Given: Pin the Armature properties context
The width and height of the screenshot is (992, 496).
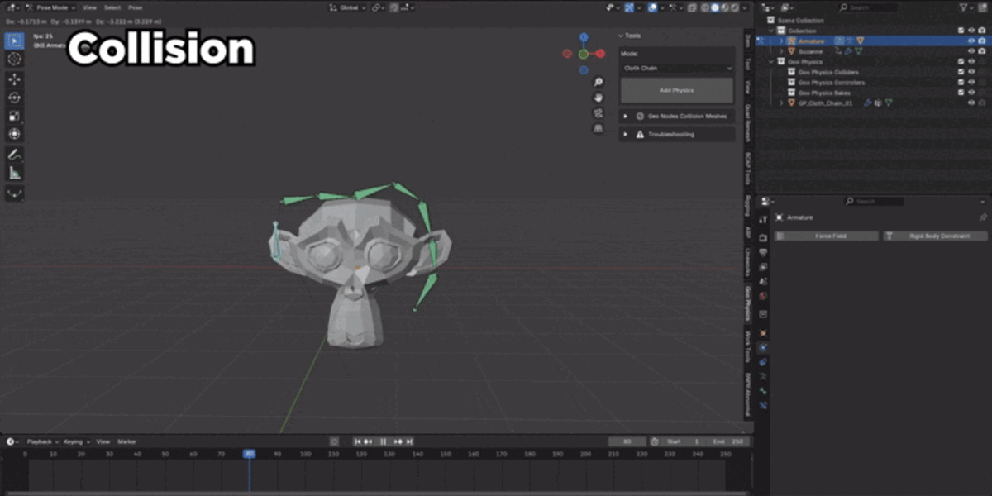Looking at the screenshot, I should pos(982,217).
